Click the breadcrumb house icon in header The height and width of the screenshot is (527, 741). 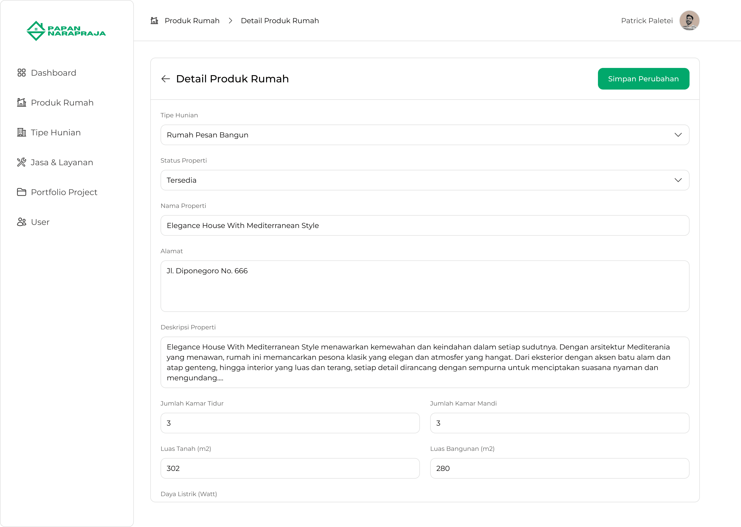coord(154,21)
